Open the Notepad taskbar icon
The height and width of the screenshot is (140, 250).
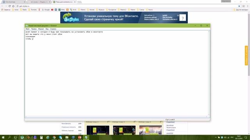pos(86,137)
